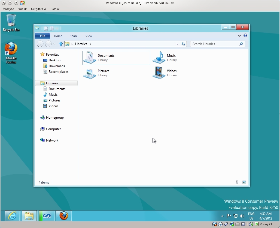
Task: Open the clock showing 4:32 AM
Action: (x=266, y=216)
